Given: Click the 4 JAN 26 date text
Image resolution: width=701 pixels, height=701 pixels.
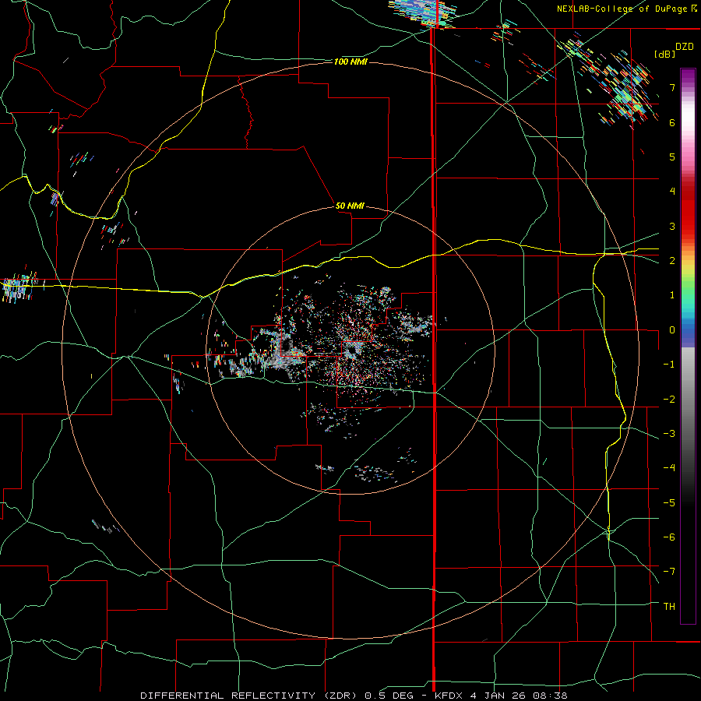Looking at the screenshot, I should point(499,696).
